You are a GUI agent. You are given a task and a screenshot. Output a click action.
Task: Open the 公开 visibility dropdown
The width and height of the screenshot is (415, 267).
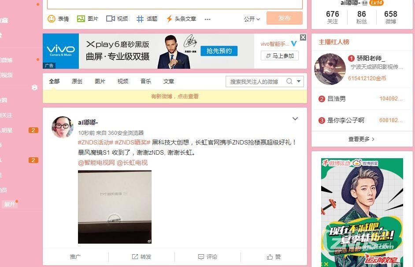(x=252, y=19)
